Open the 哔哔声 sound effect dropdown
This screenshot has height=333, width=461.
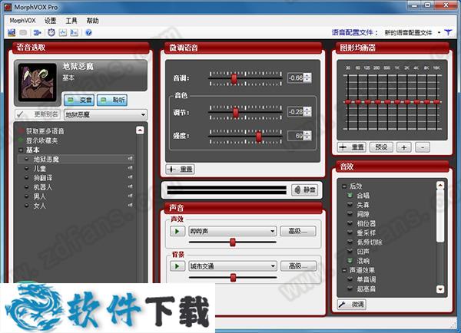(232, 232)
